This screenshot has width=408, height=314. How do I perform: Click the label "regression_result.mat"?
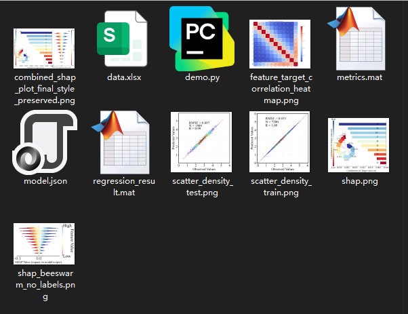(x=124, y=187)
